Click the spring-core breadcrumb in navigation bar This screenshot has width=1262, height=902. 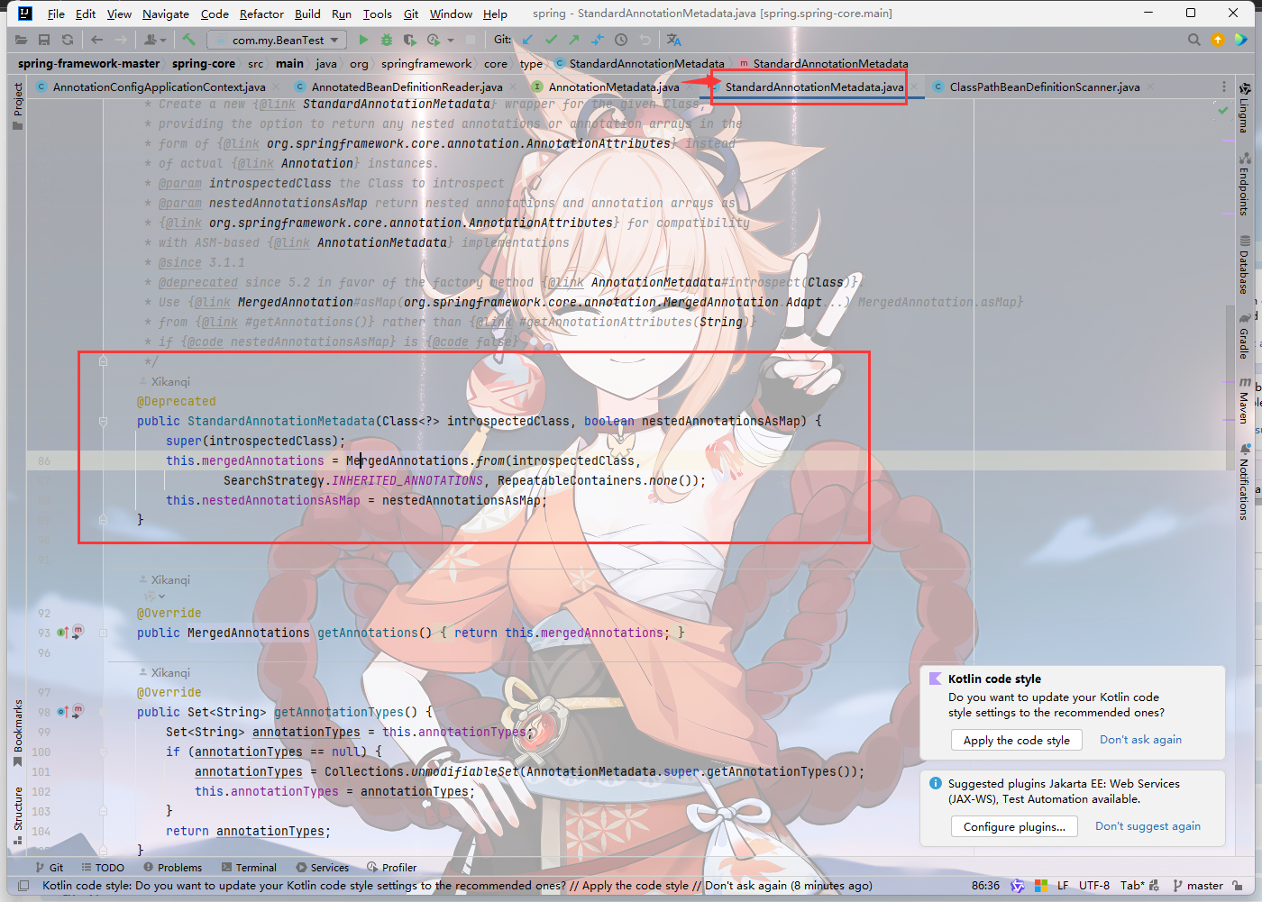click(x=204, y=63)
